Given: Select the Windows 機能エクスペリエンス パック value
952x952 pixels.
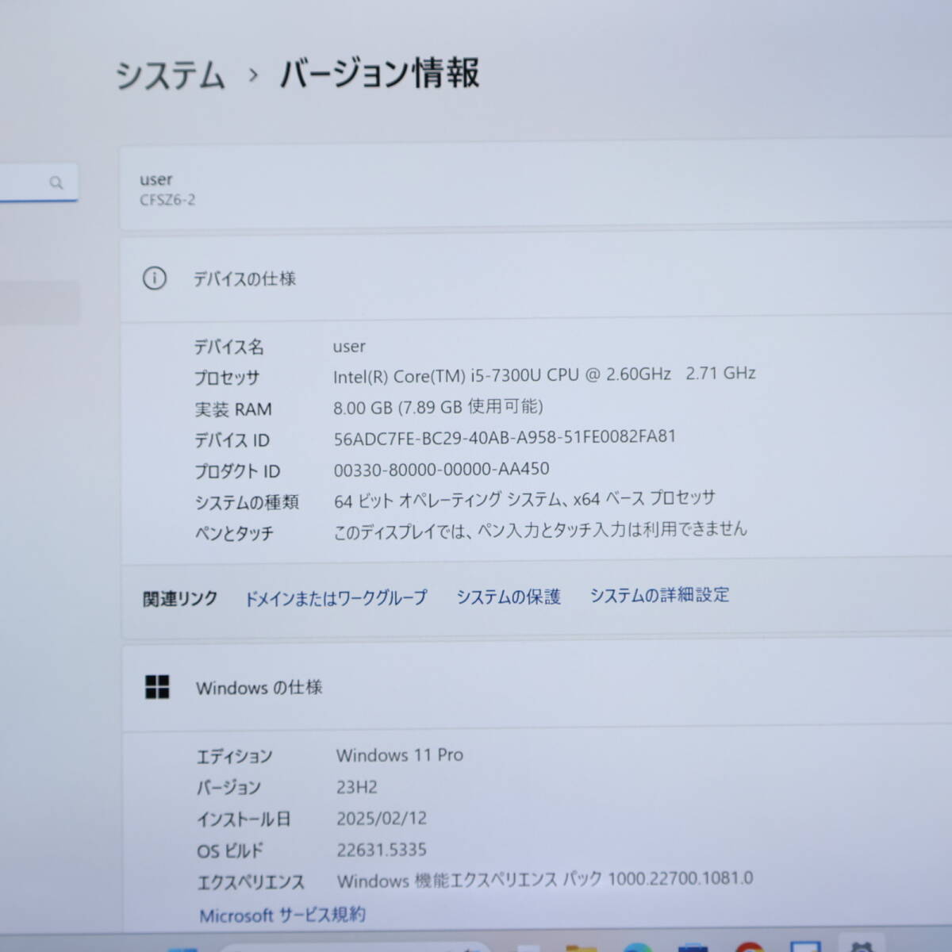Looking at the screenshot, I should coord(545,880).
